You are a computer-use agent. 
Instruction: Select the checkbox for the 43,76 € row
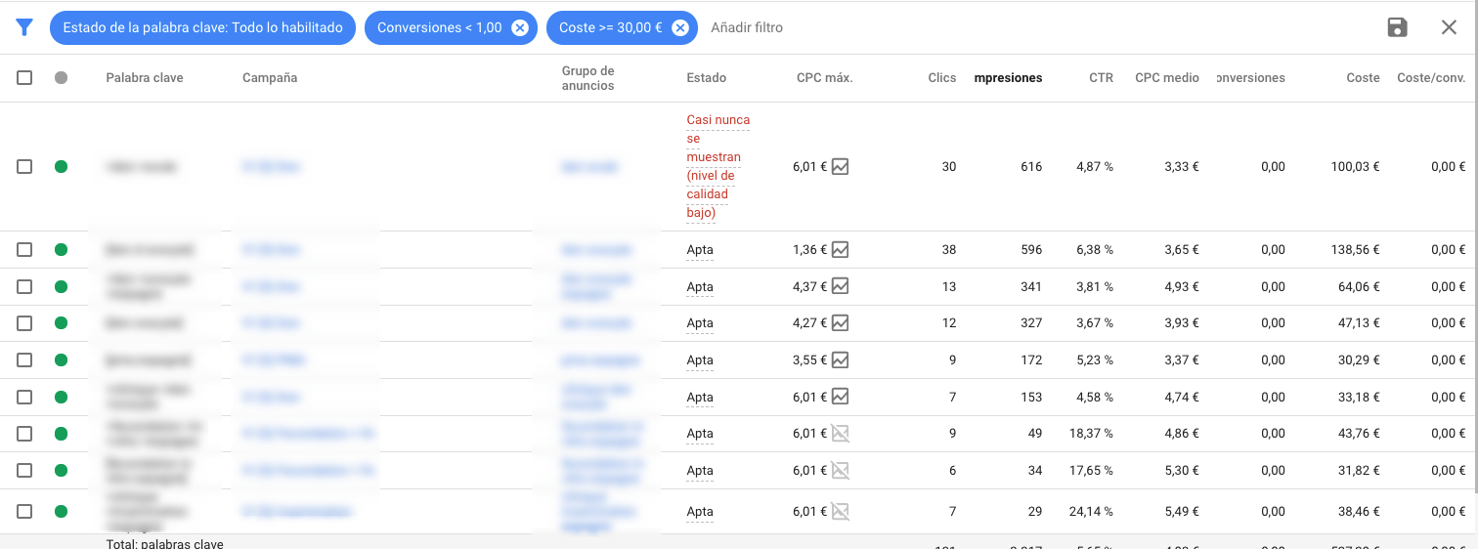pyautogui.click(x=24, y=434)
